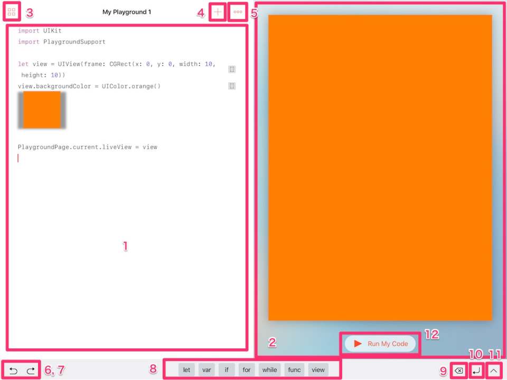Image resolution: width=507 pixels, height=380 pixels.
Task: Insert the func keyword shortcut
Action: click(x=294, y=369)
